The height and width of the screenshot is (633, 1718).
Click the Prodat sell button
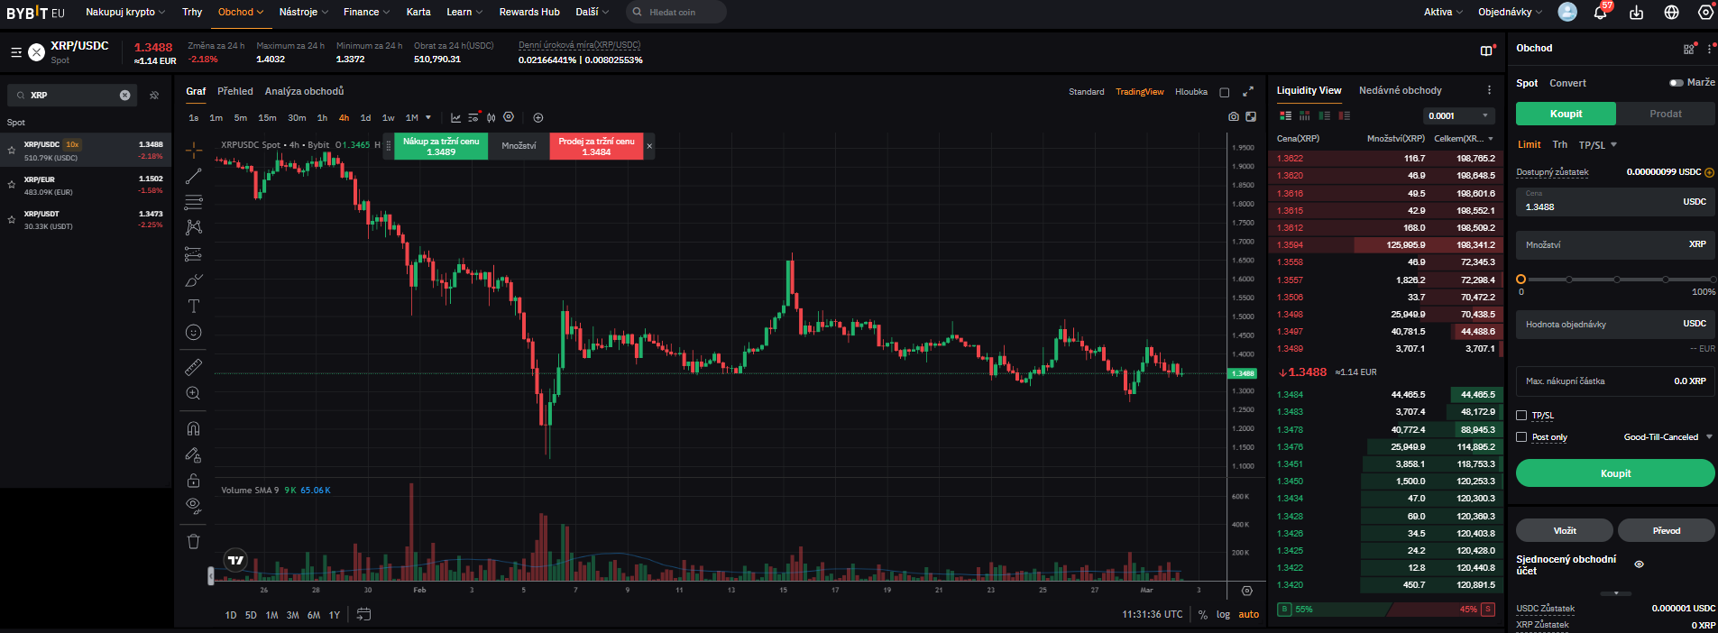(x=1665, y=114)
